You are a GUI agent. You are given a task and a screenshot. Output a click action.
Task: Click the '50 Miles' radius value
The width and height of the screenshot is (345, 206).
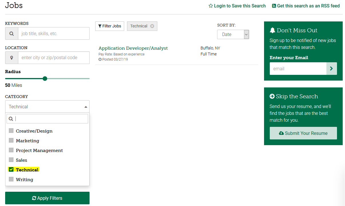(13, 85)
